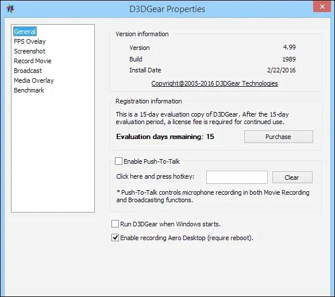Viewport: 335px width, 297px height.
Task: Click the Build label
Action: pyautogui.click(x=136, y=59)
